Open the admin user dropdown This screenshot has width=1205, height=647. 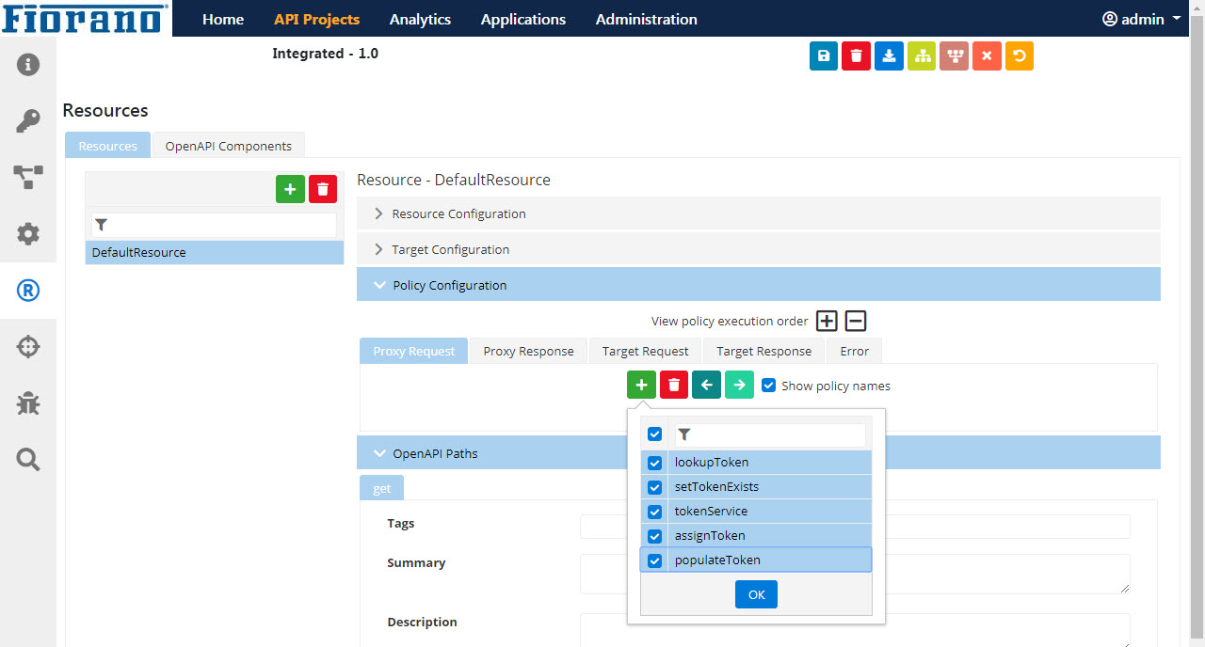1141,19
